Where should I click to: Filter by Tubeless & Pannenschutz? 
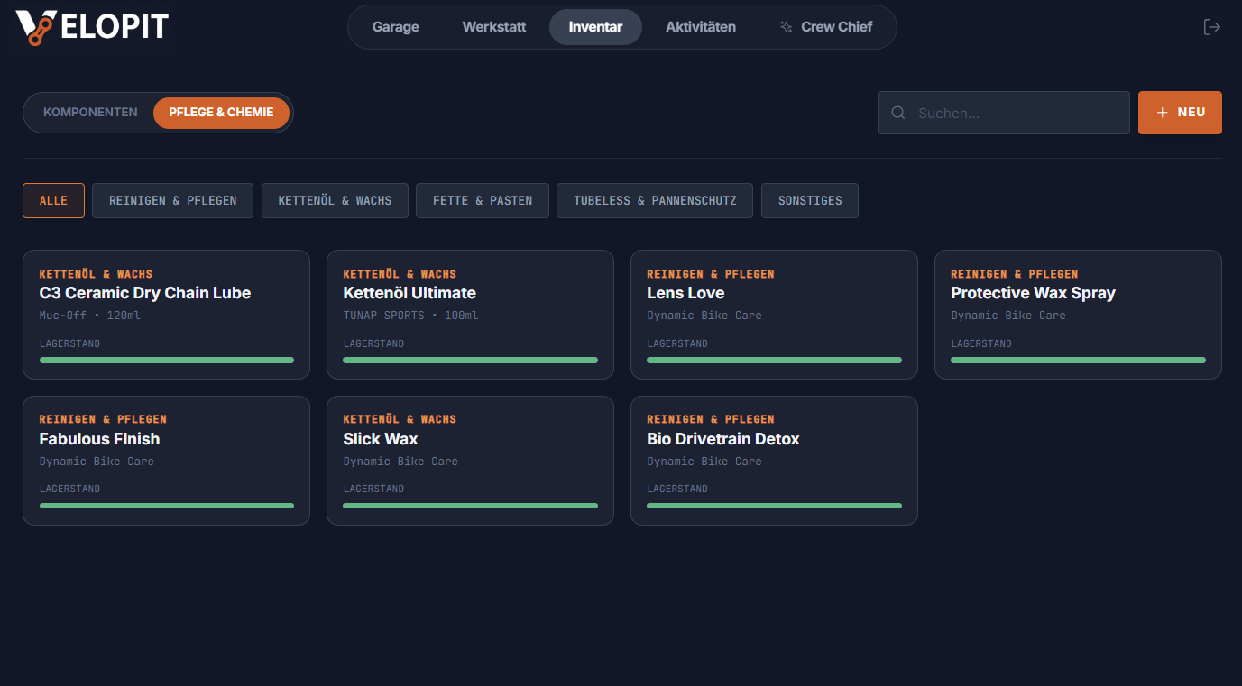pyautogui.click(x=655, y=201)
